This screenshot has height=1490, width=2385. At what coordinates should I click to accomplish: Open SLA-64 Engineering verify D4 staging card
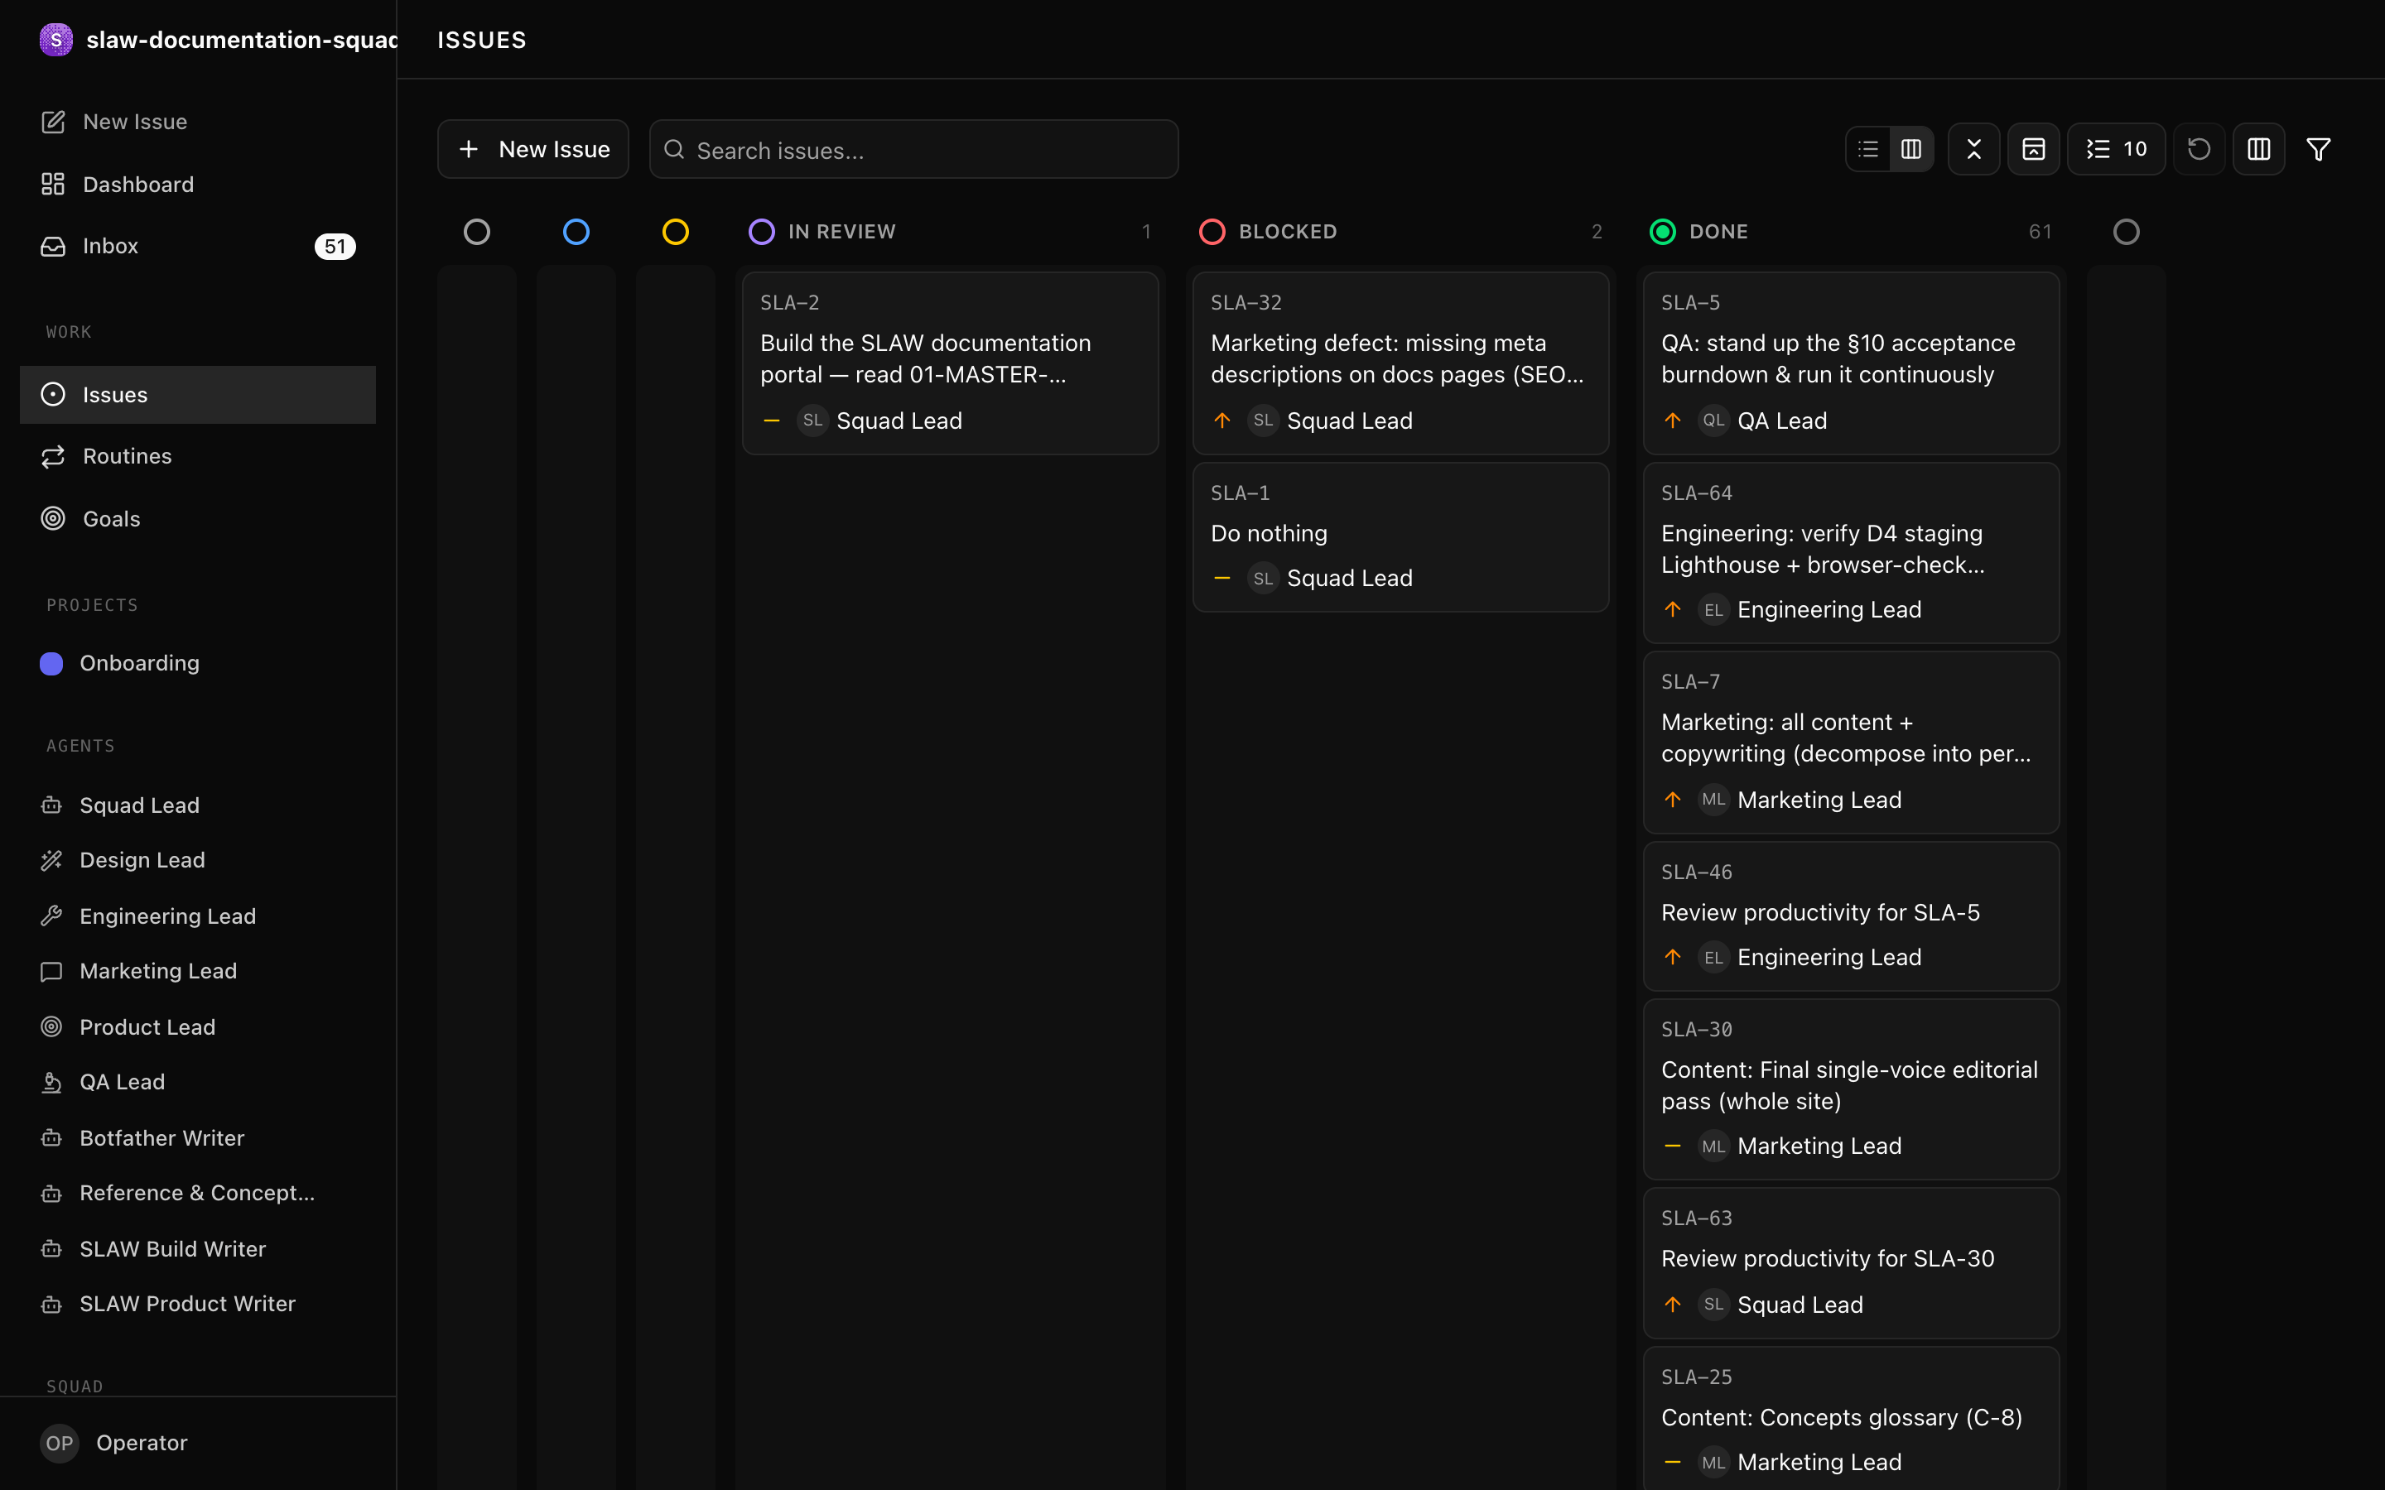(1851, 553)
